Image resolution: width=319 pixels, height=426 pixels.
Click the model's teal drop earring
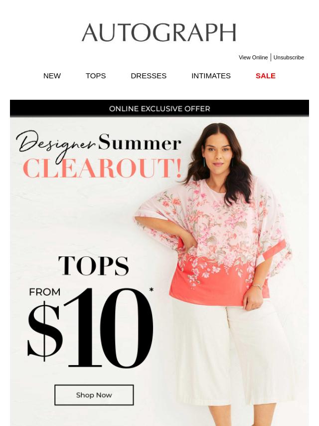tap(204, 162)
